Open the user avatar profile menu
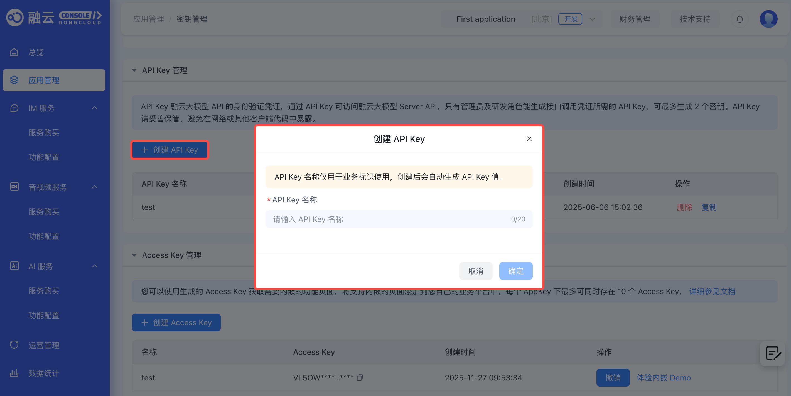 pyautogui.click(x=768, y=19)
